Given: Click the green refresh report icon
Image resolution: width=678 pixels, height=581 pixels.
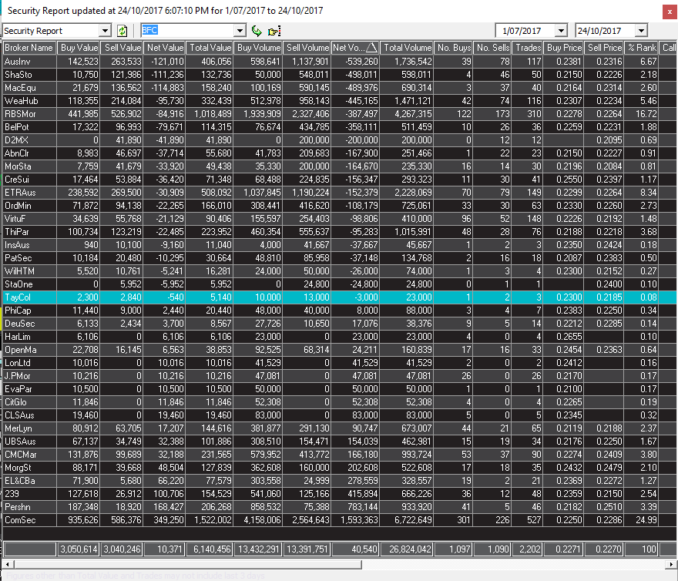Looking at the screenshot, I should [123, 31].
